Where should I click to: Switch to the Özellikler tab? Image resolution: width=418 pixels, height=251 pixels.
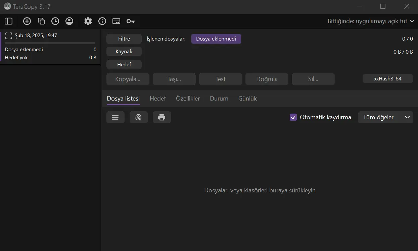[188, 99]
